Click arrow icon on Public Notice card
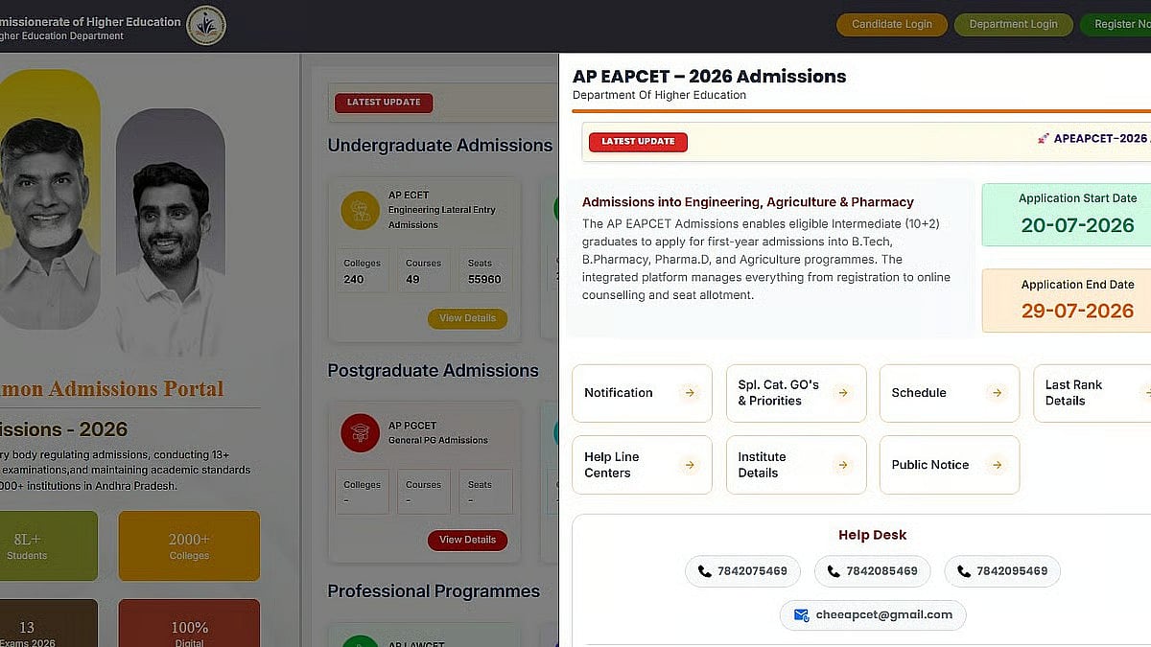The image size is (1151, 647). 997,465
